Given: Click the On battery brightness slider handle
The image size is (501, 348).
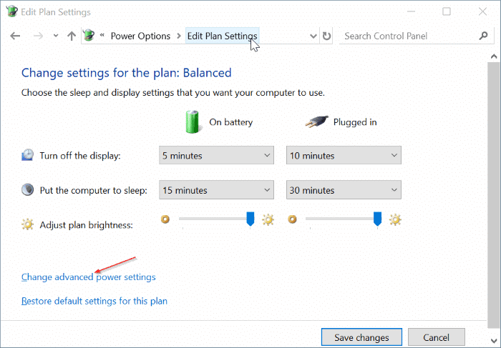Looking at the screenshot, I should click(x=250, y=219).
